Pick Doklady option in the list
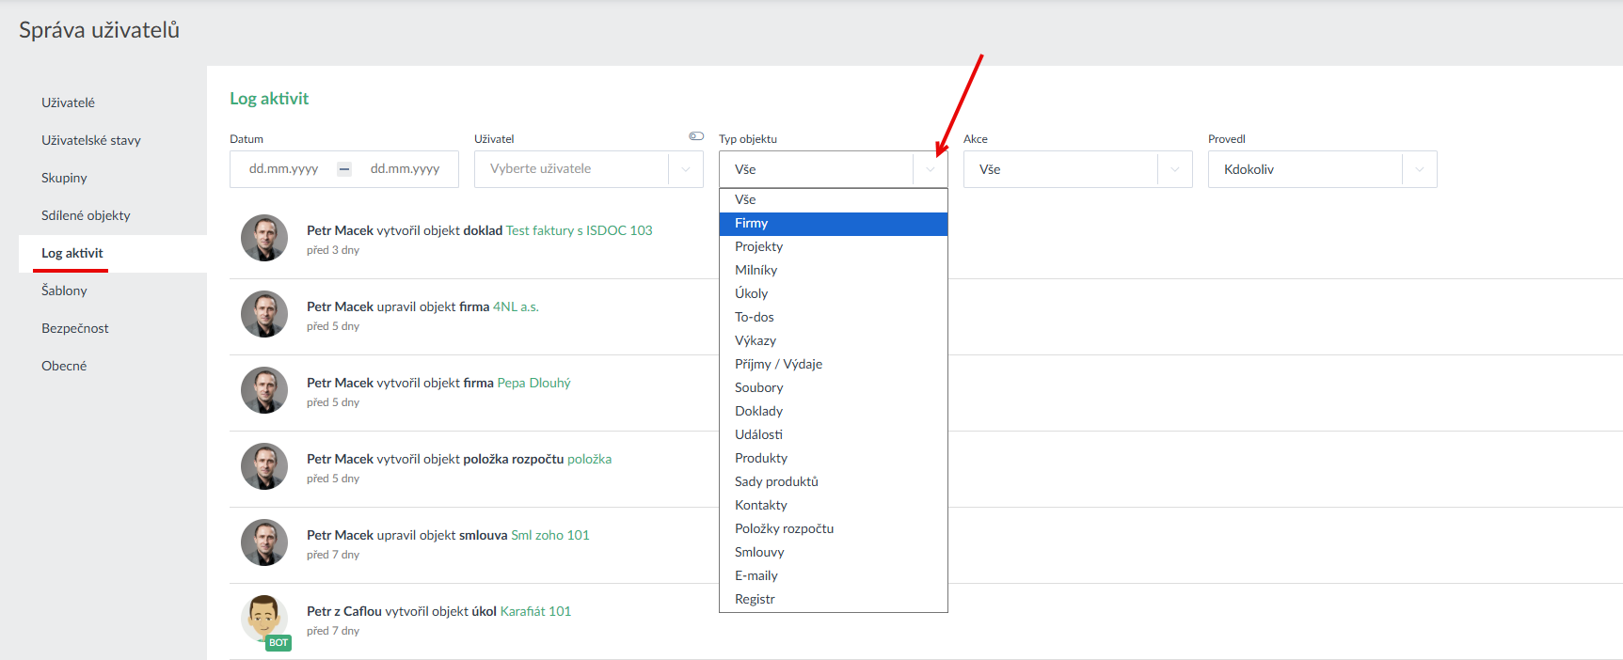This screenshot has height=660, width=1623. click(759, 411)
